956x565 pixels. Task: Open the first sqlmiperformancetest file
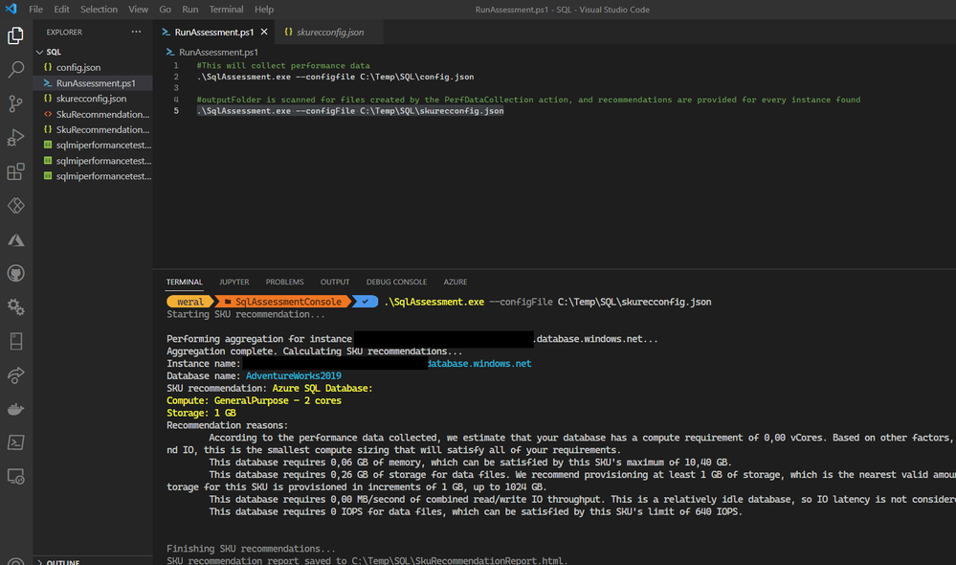click(93, 146)
